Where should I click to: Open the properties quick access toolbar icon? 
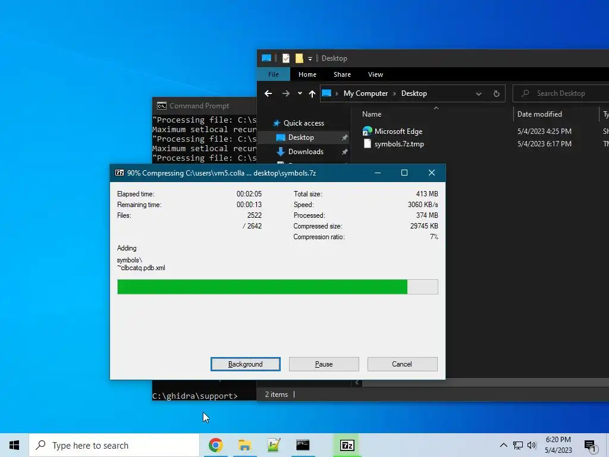[x=286, y=58]
